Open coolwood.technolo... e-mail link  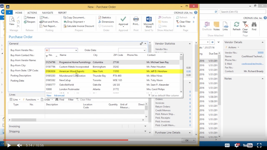click(x=252, y=64)
